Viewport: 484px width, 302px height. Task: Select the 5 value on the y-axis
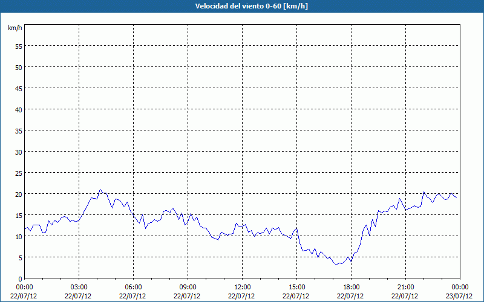(21, 258)
